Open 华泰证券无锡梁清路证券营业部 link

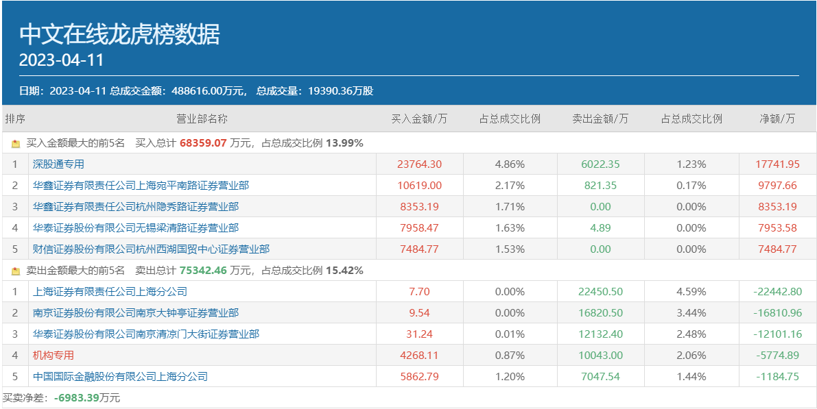pyautogui.click(x=136, y=228)
